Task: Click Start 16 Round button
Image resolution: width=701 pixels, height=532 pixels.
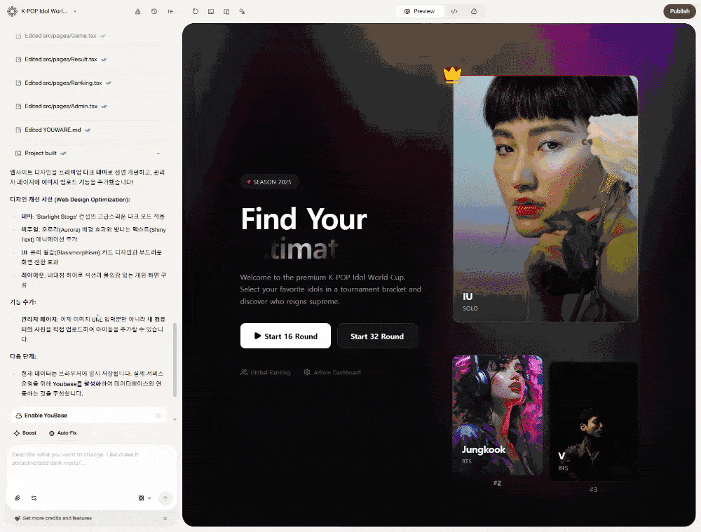Action: 286,336
